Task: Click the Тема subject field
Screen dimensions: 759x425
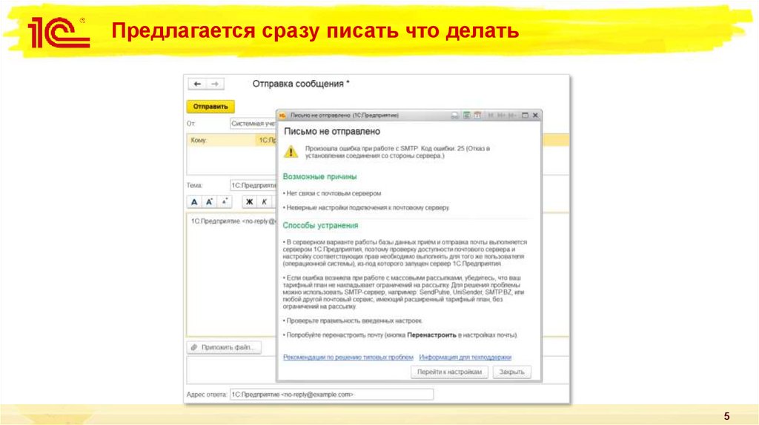Action: click(x=253, y=185)
